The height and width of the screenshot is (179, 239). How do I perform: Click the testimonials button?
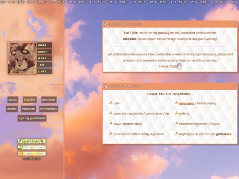click(49, 109)
